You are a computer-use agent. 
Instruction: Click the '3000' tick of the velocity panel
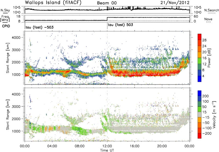[16, 106]
